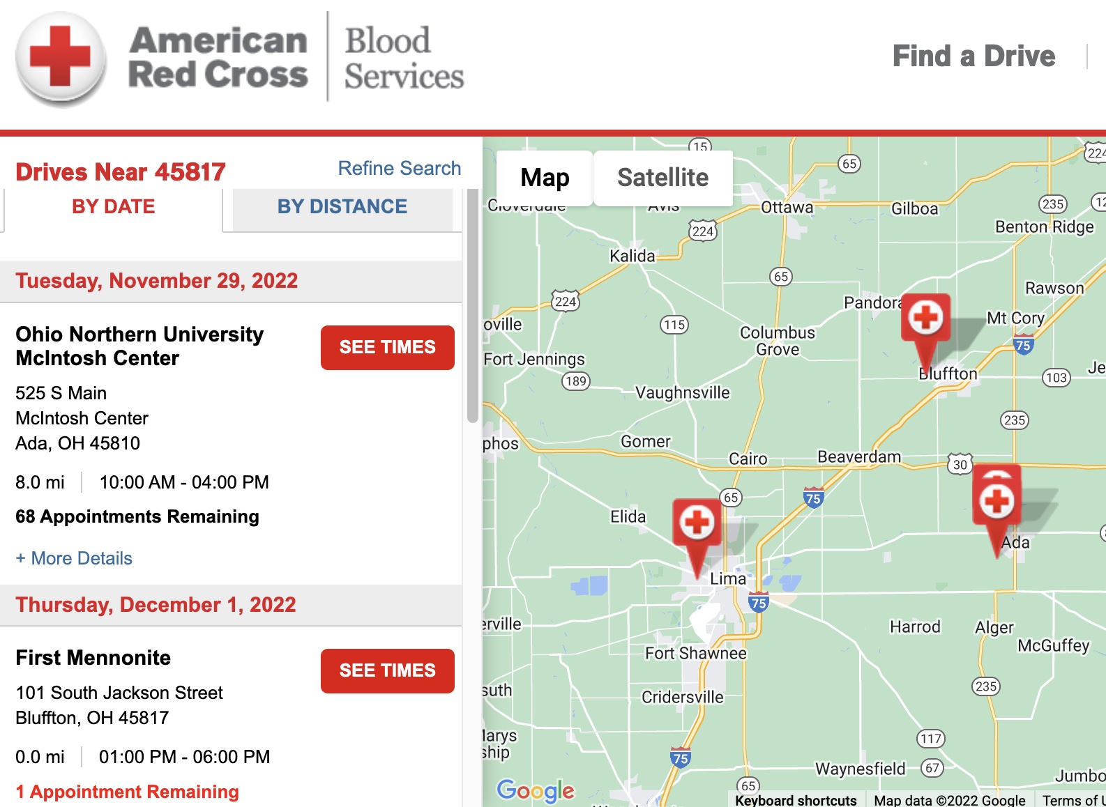The image size is (1106, 807).
Task: Open Find a Drive menu
Action: 974,56
